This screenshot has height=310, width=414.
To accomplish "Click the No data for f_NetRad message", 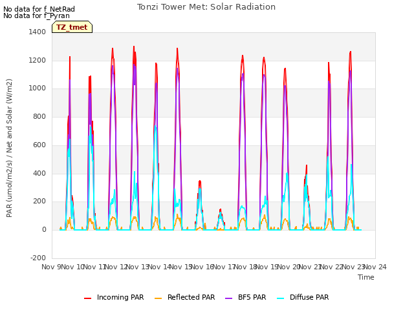I will [39, 9].
